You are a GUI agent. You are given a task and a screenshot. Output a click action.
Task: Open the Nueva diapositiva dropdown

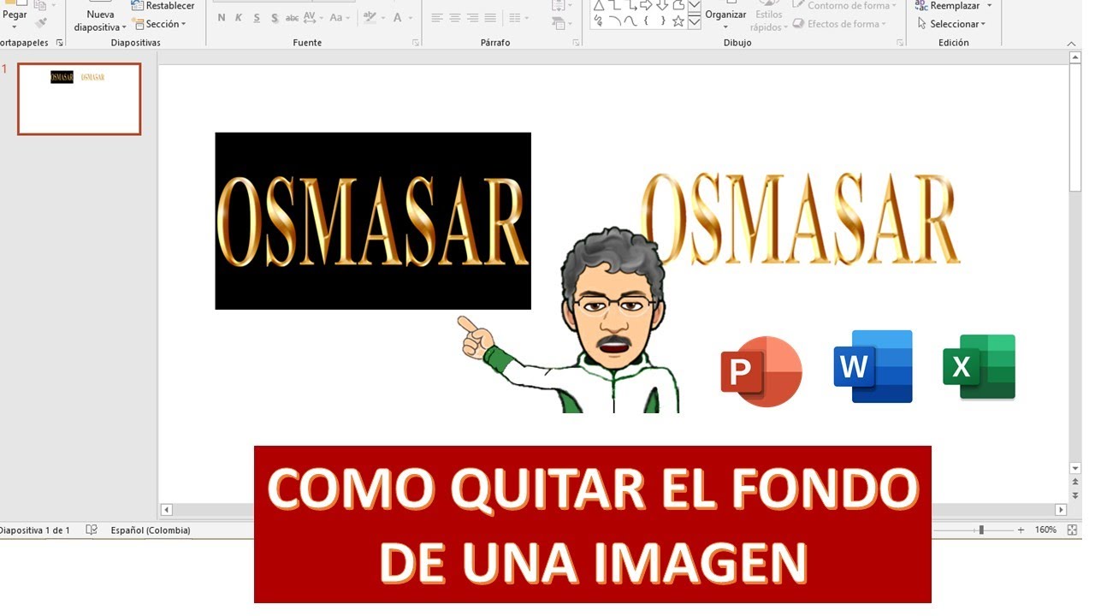click(x=100, y=21)
